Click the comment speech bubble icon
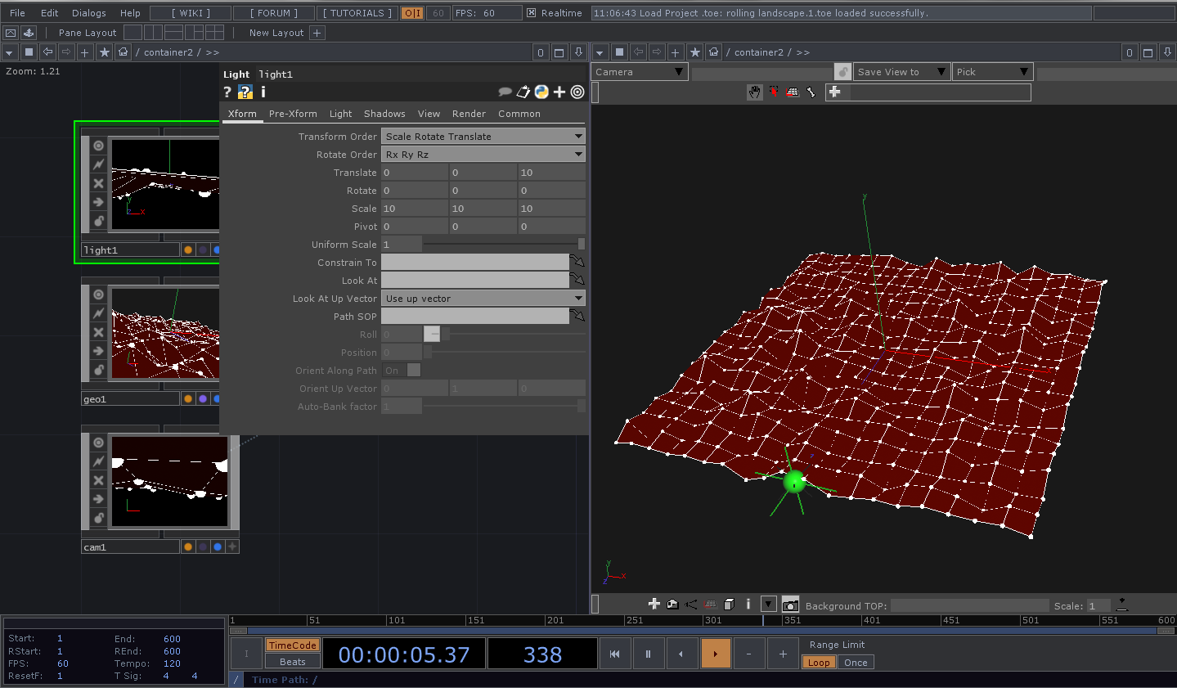 (x=505, y=92)
